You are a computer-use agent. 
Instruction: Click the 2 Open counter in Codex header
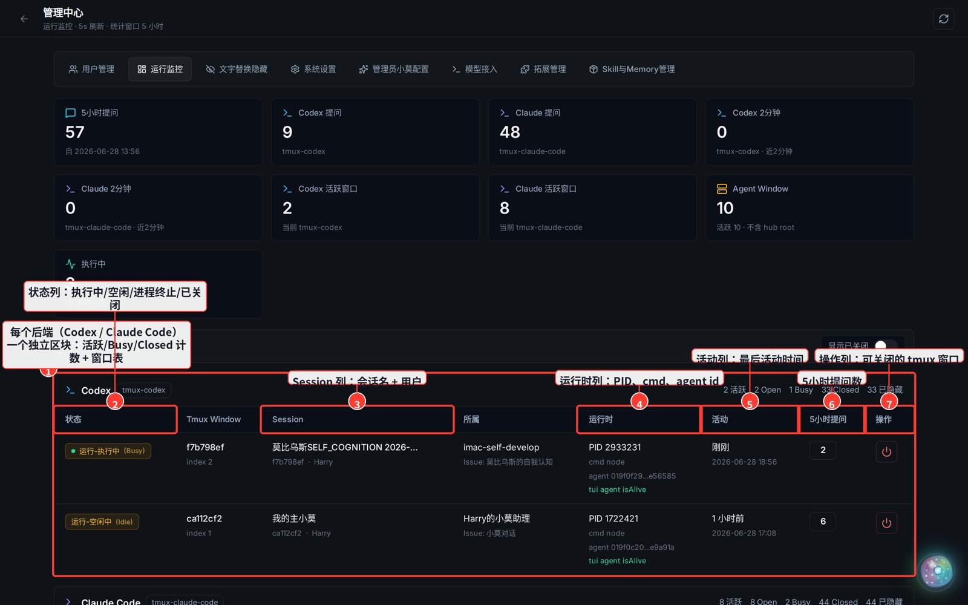point(768,390)
